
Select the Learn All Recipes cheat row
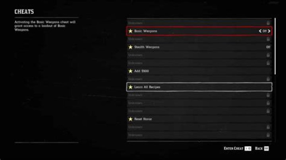[199, 87]
